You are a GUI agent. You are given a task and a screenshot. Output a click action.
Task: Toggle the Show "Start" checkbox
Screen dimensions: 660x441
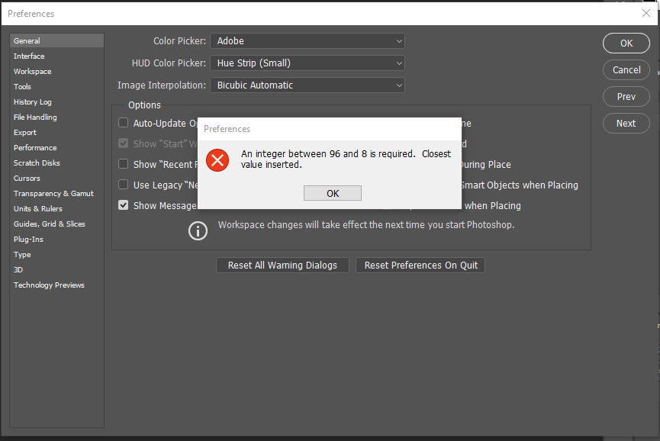[x=124, y=143]
